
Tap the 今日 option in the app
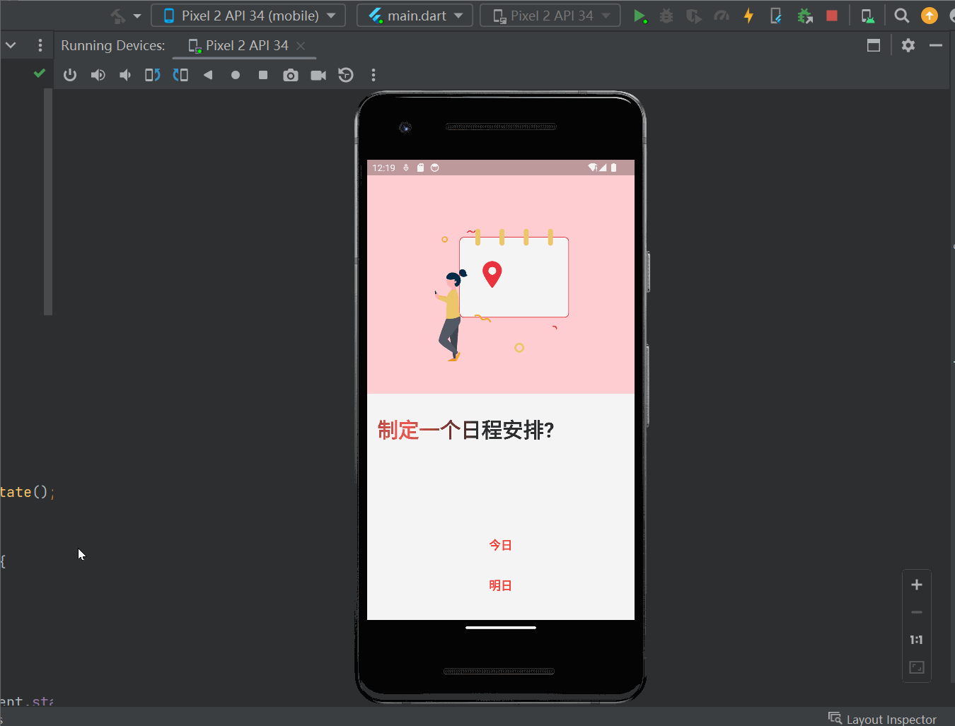click(x=501, y=544)
